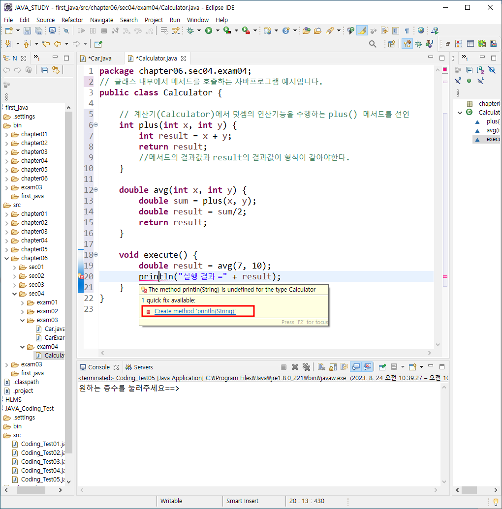
Task: Click Remove Launch X icon in Console
Action: coord(295,367)
